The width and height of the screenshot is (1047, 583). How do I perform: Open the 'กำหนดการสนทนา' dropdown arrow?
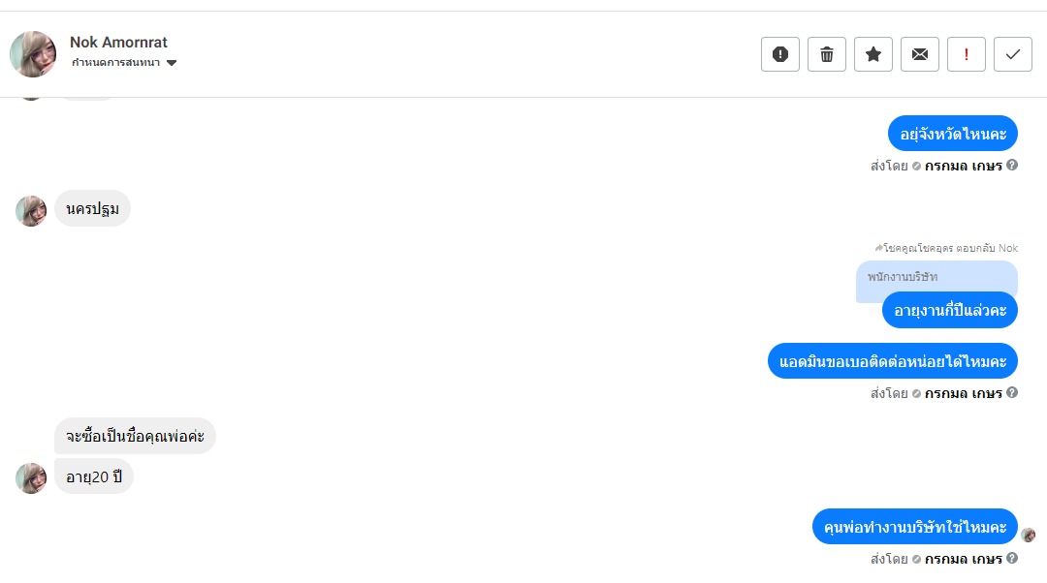pos(172,63)
